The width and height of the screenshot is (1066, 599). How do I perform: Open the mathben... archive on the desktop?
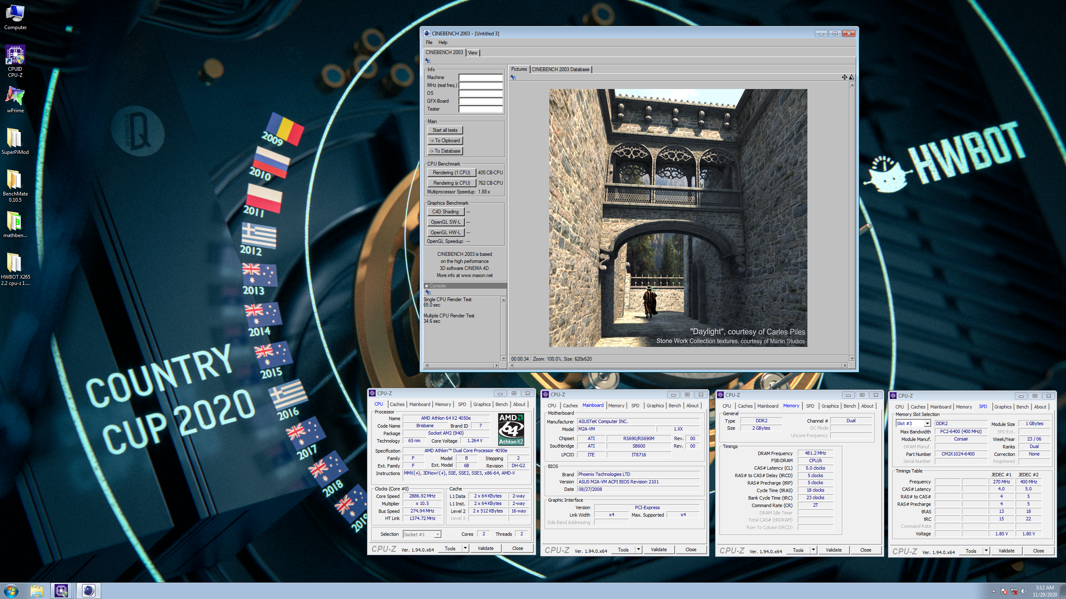coord(15,225)
